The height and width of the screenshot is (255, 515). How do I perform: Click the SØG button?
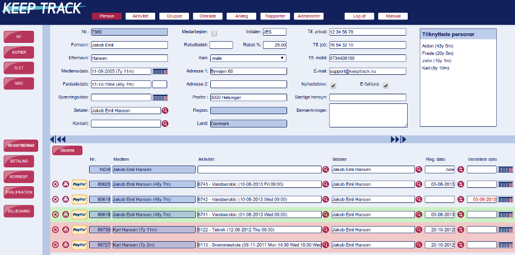(x=19, y=83)
